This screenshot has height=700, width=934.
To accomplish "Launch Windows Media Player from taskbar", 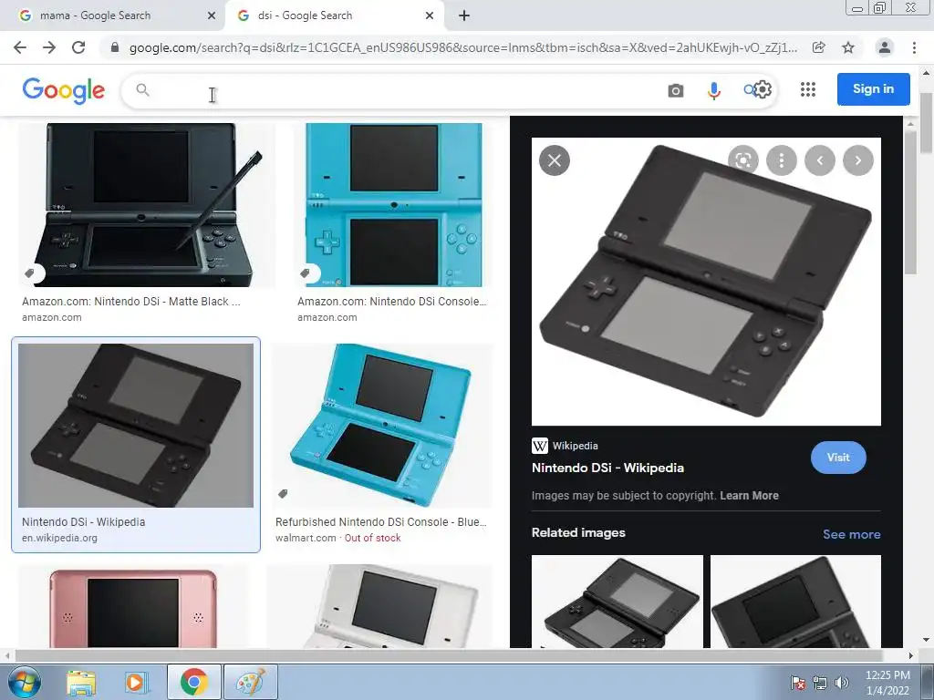I will [x=135, y=682].
